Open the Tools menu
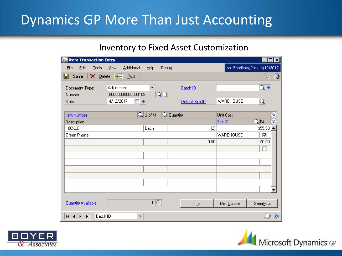The height and width of the screenshot is (256, 342). click(x=97, y=68)
